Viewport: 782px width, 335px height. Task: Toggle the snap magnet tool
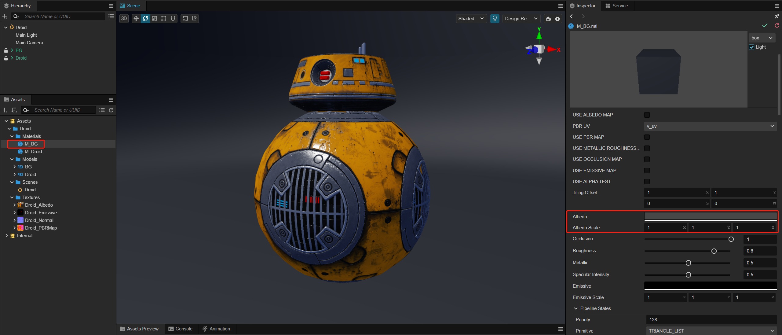pyautogui.click(x=173, y=19)
